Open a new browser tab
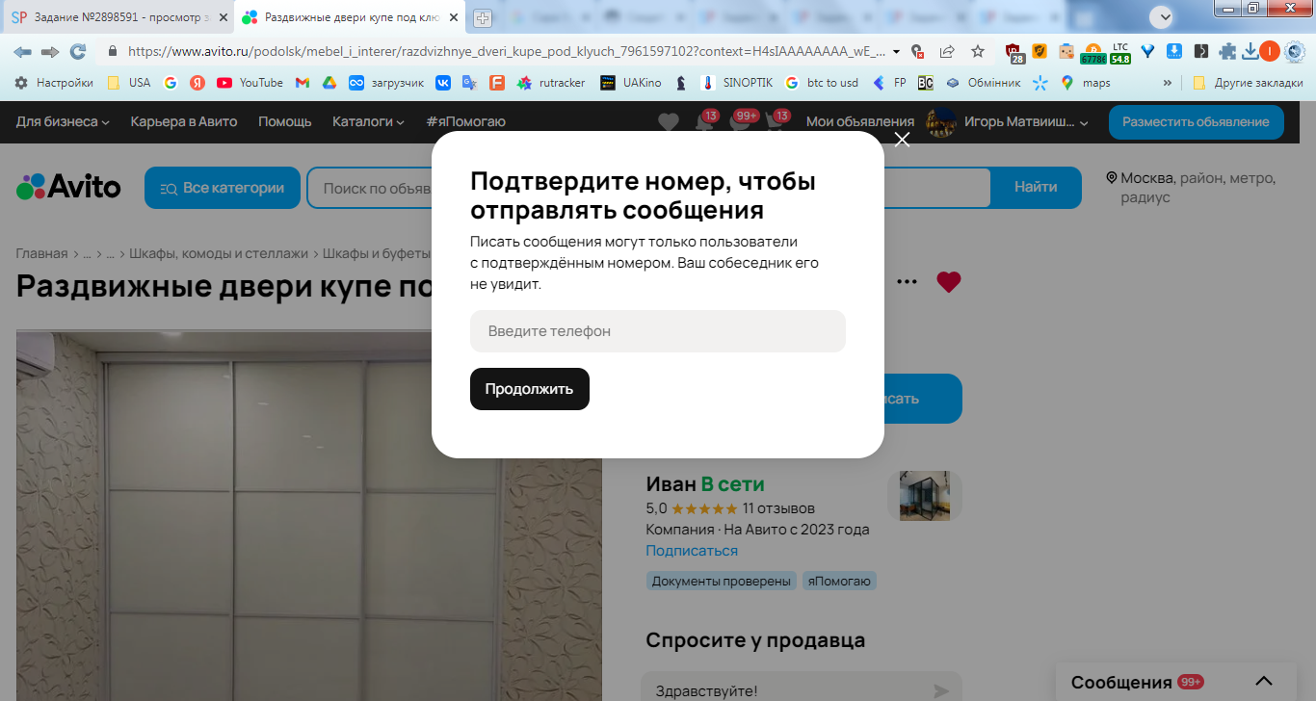 pyautogui.click(x=482, y=17)
